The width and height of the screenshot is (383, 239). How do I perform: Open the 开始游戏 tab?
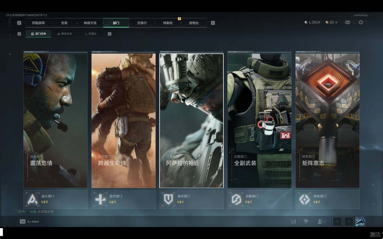coord(38,23)
